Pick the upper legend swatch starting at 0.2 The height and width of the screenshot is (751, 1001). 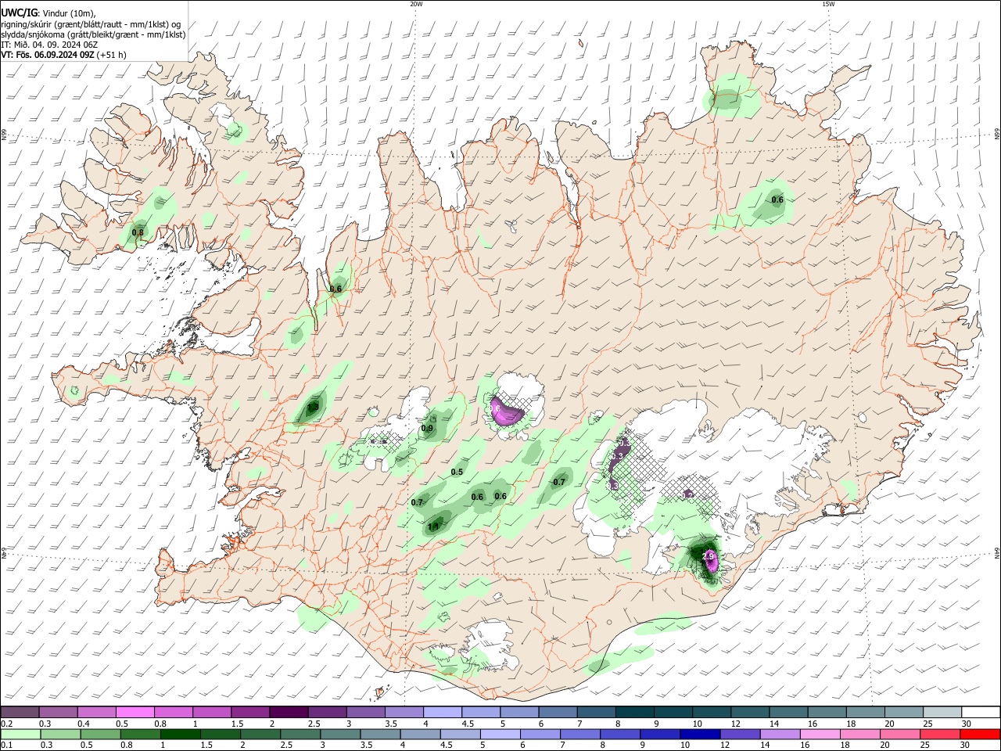tap(20, 712)
